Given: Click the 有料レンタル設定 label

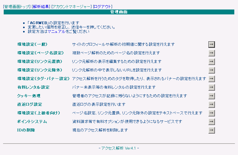Looking at the screenshot, I should (x=33, y=87).
